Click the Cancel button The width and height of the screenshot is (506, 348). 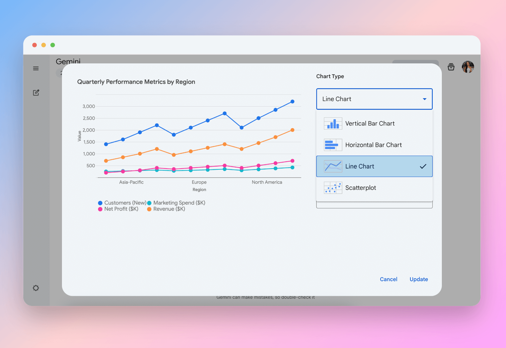coord(389,279)
